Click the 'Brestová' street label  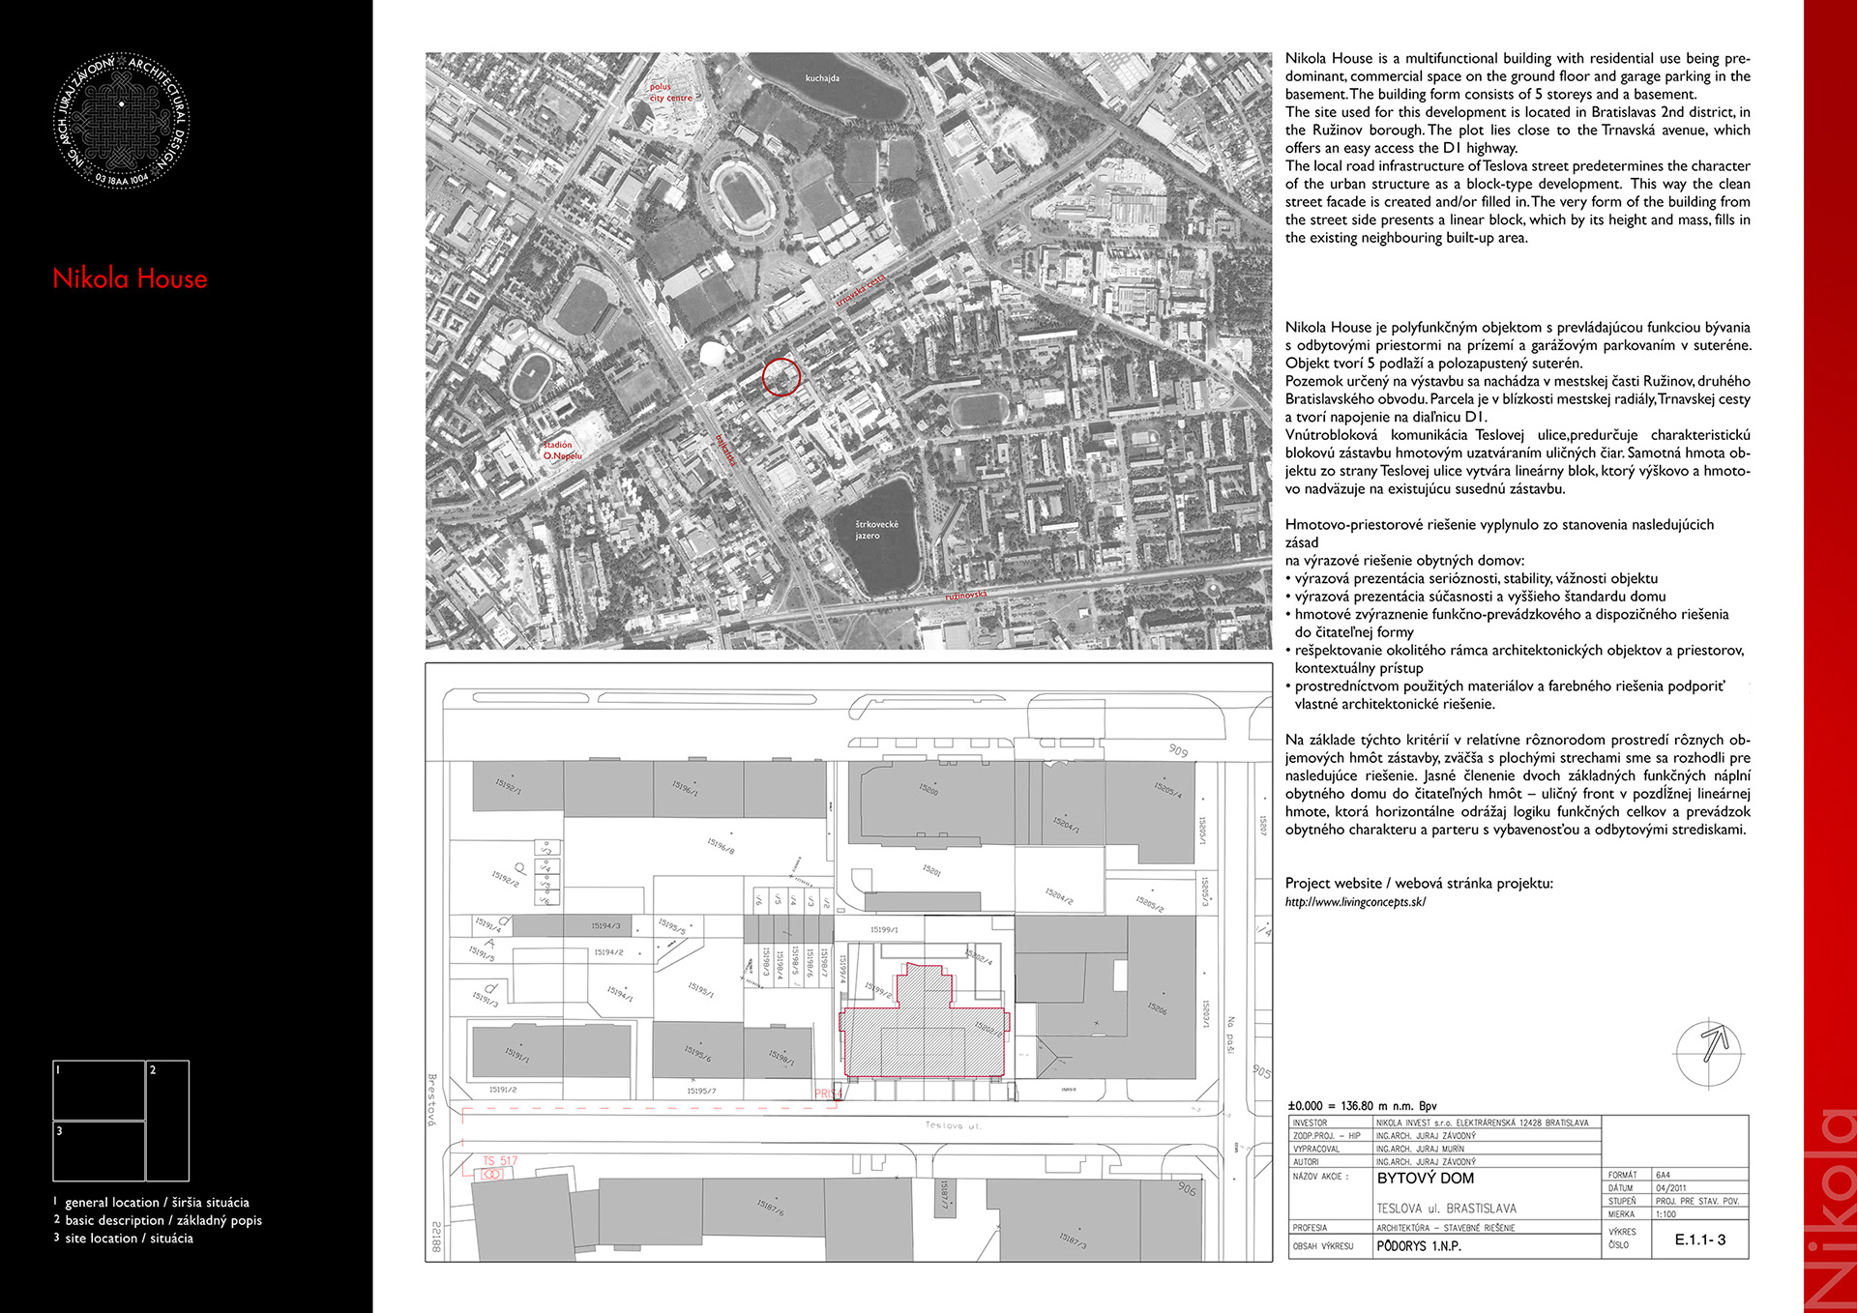point(432,1099)
